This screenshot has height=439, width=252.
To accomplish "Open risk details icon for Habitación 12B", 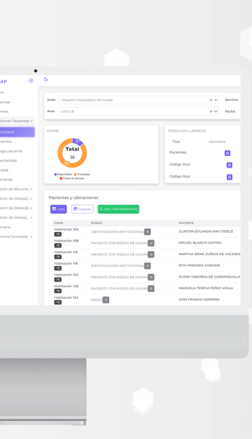I will pyautogui.click(x=151, y=288).
